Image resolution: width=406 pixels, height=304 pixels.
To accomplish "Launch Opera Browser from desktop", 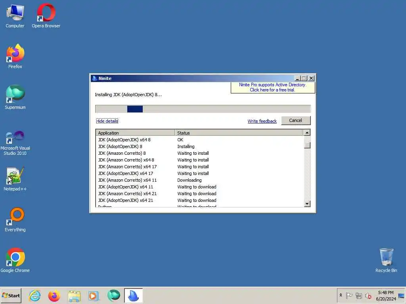I will tap(46, 15).
